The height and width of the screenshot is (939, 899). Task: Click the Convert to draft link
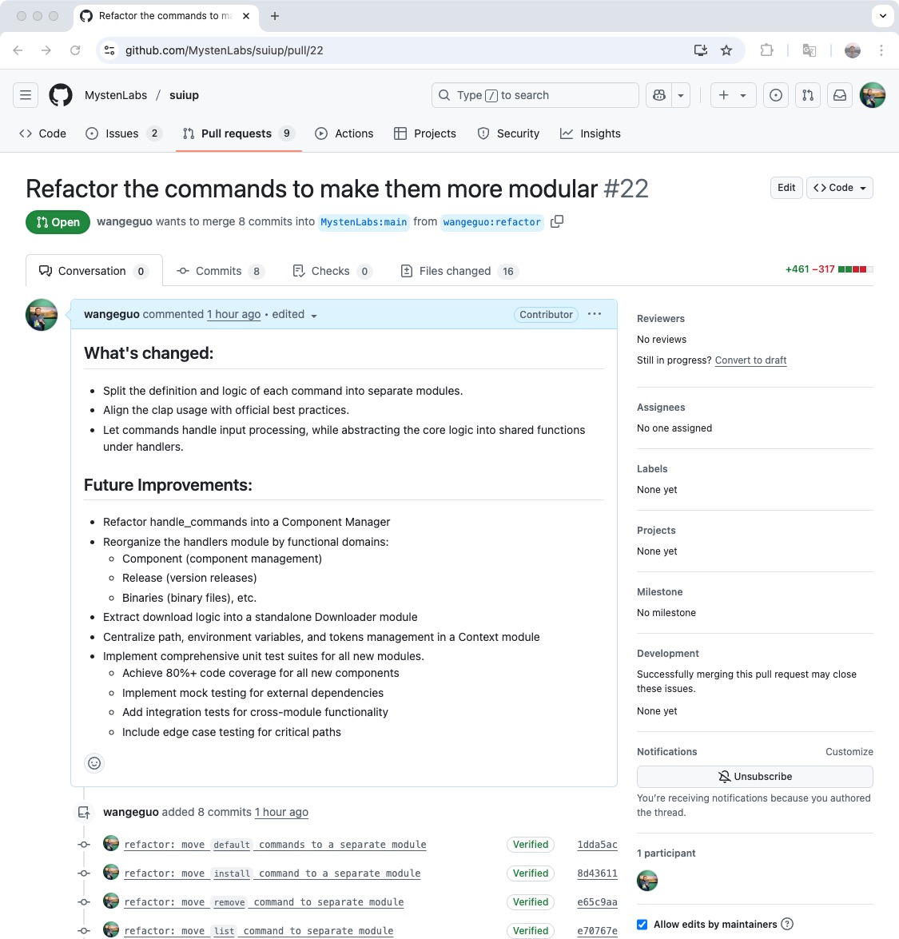[x=750, y=360]
